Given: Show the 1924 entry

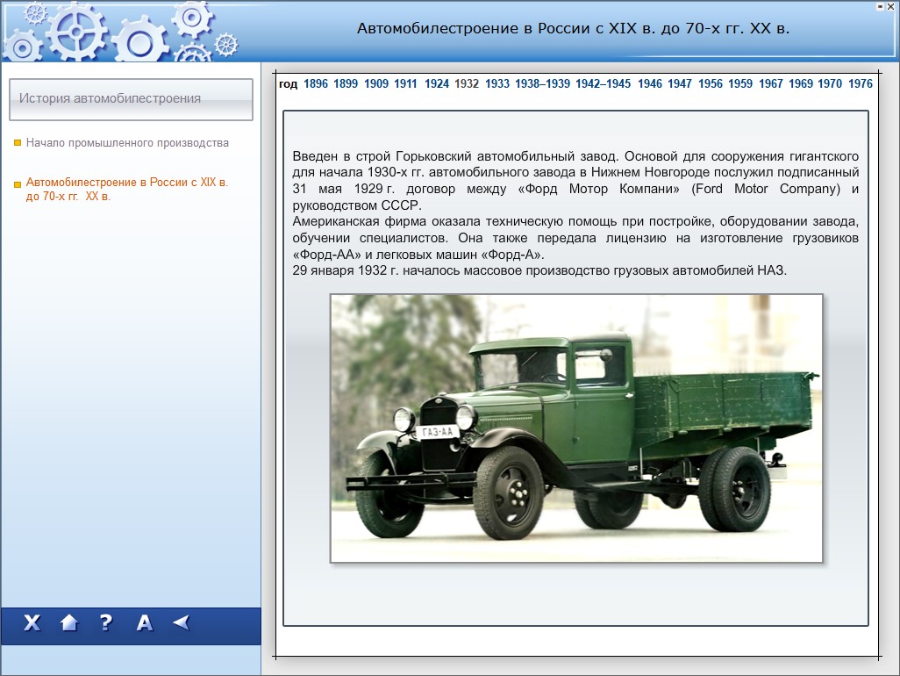Looking at the screenshot, I should [437, 84].
